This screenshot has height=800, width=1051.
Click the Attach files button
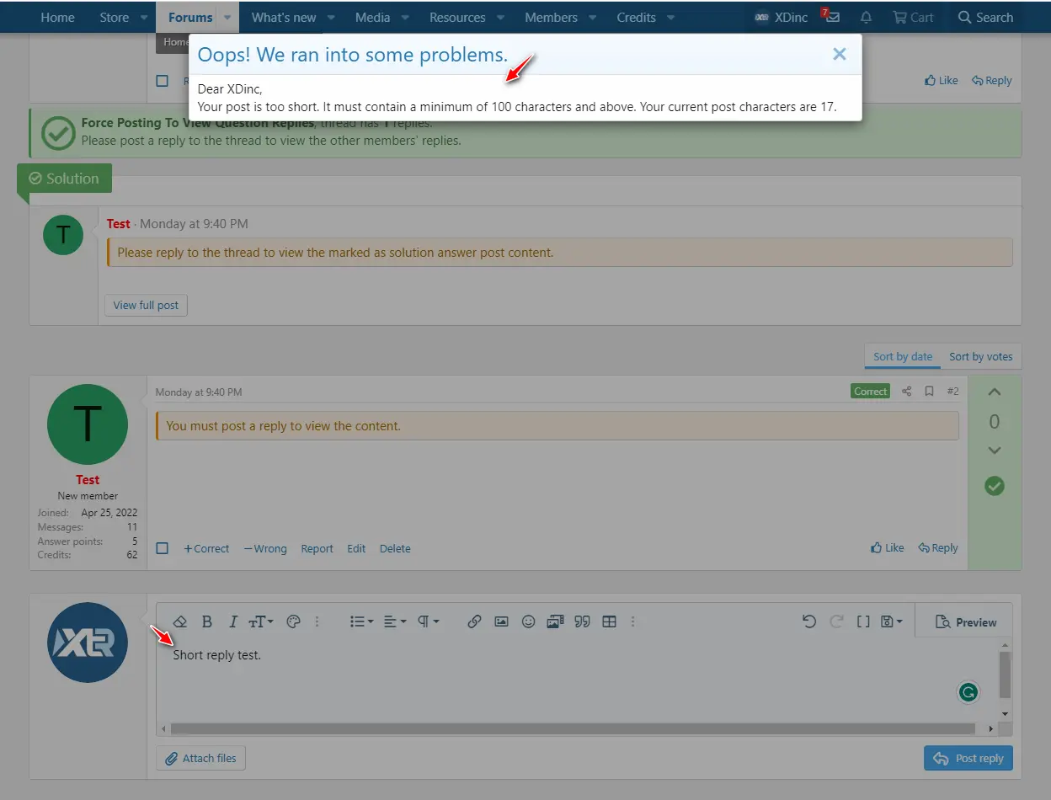click(201, 758)
